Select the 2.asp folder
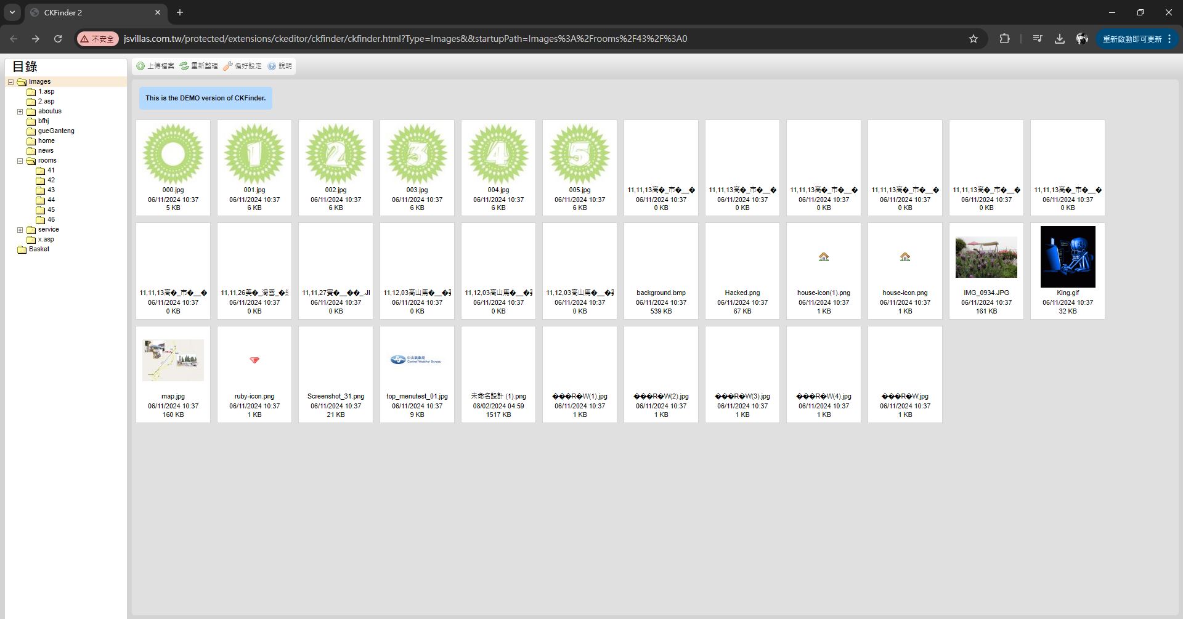This screenshot has height=619, width=1183. tap(46, 102)
